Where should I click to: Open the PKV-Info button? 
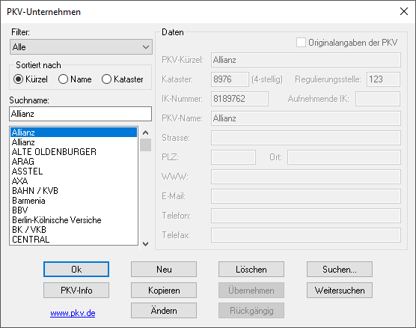[76, 290]
